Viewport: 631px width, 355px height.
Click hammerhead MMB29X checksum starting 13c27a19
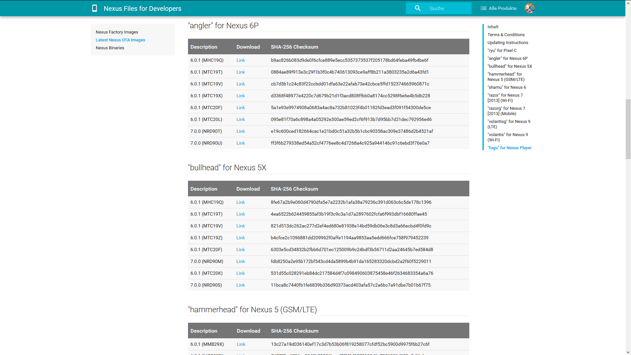click(x=350, y=344)
